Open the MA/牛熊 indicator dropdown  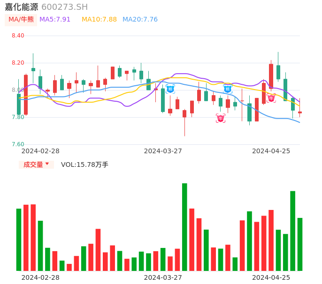21,20
